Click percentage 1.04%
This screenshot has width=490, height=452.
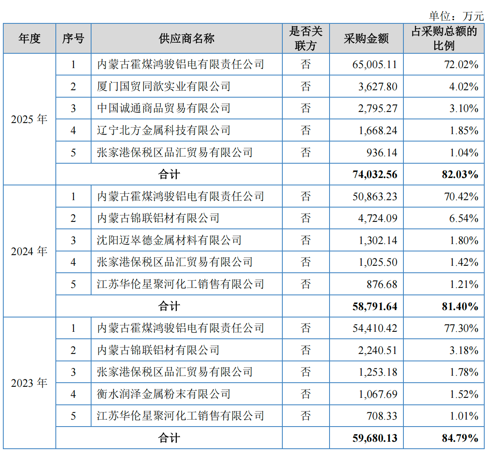(464, 153)
